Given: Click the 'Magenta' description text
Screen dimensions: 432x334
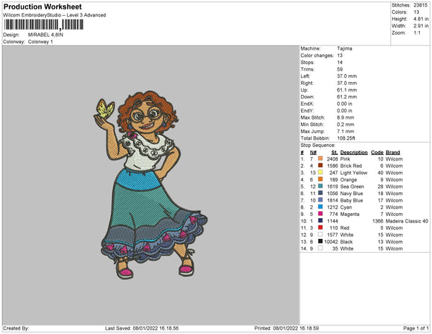Looking at the screenshot, I should [350, 214].
